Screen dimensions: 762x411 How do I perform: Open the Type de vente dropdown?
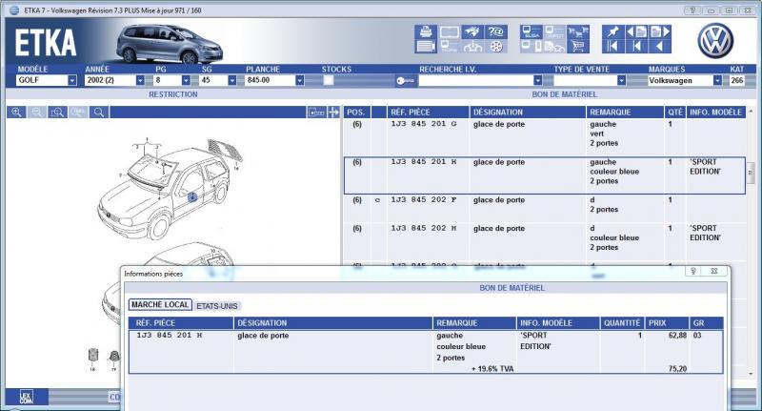[x=621, y=80]
